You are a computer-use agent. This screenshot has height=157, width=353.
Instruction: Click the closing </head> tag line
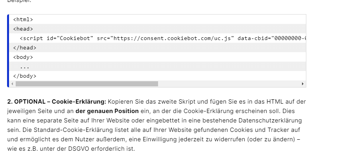coord(25,47)
